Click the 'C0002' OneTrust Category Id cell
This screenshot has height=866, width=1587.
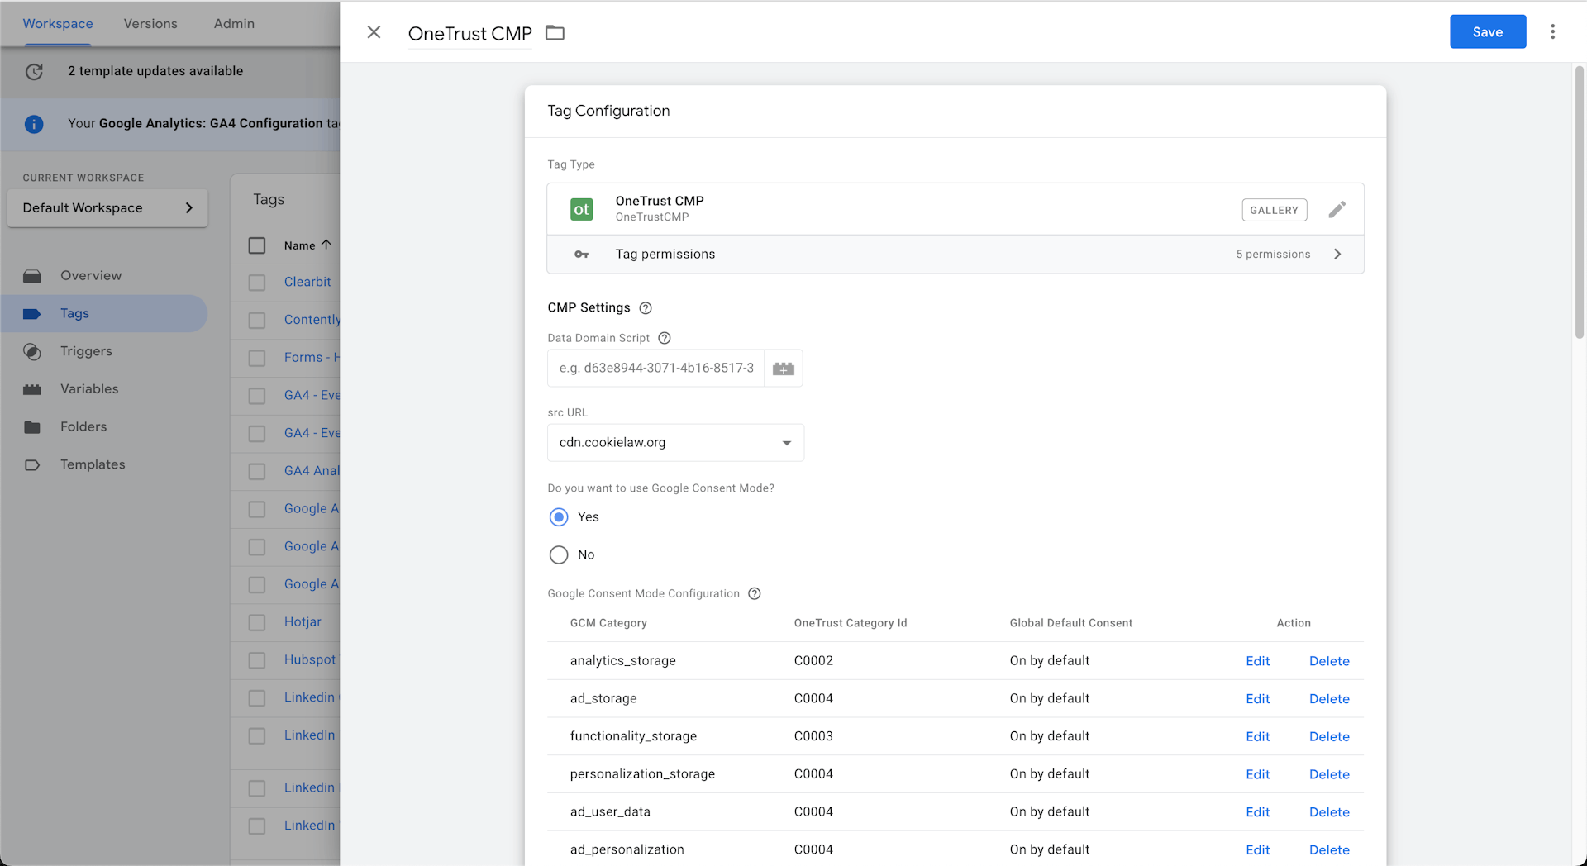pos(813,661)
